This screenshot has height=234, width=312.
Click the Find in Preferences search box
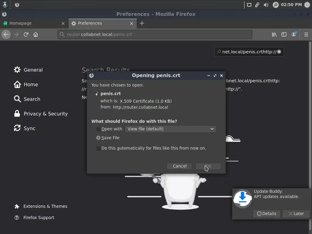pos(249,52)
